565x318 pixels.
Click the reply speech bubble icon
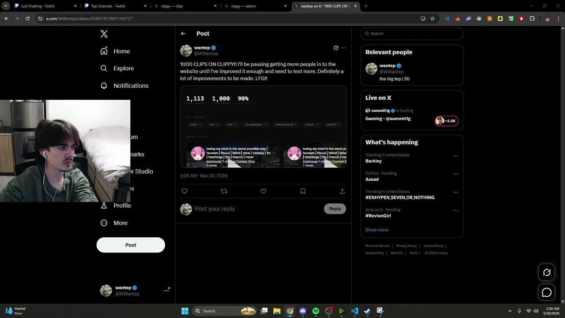click(185, 191)
